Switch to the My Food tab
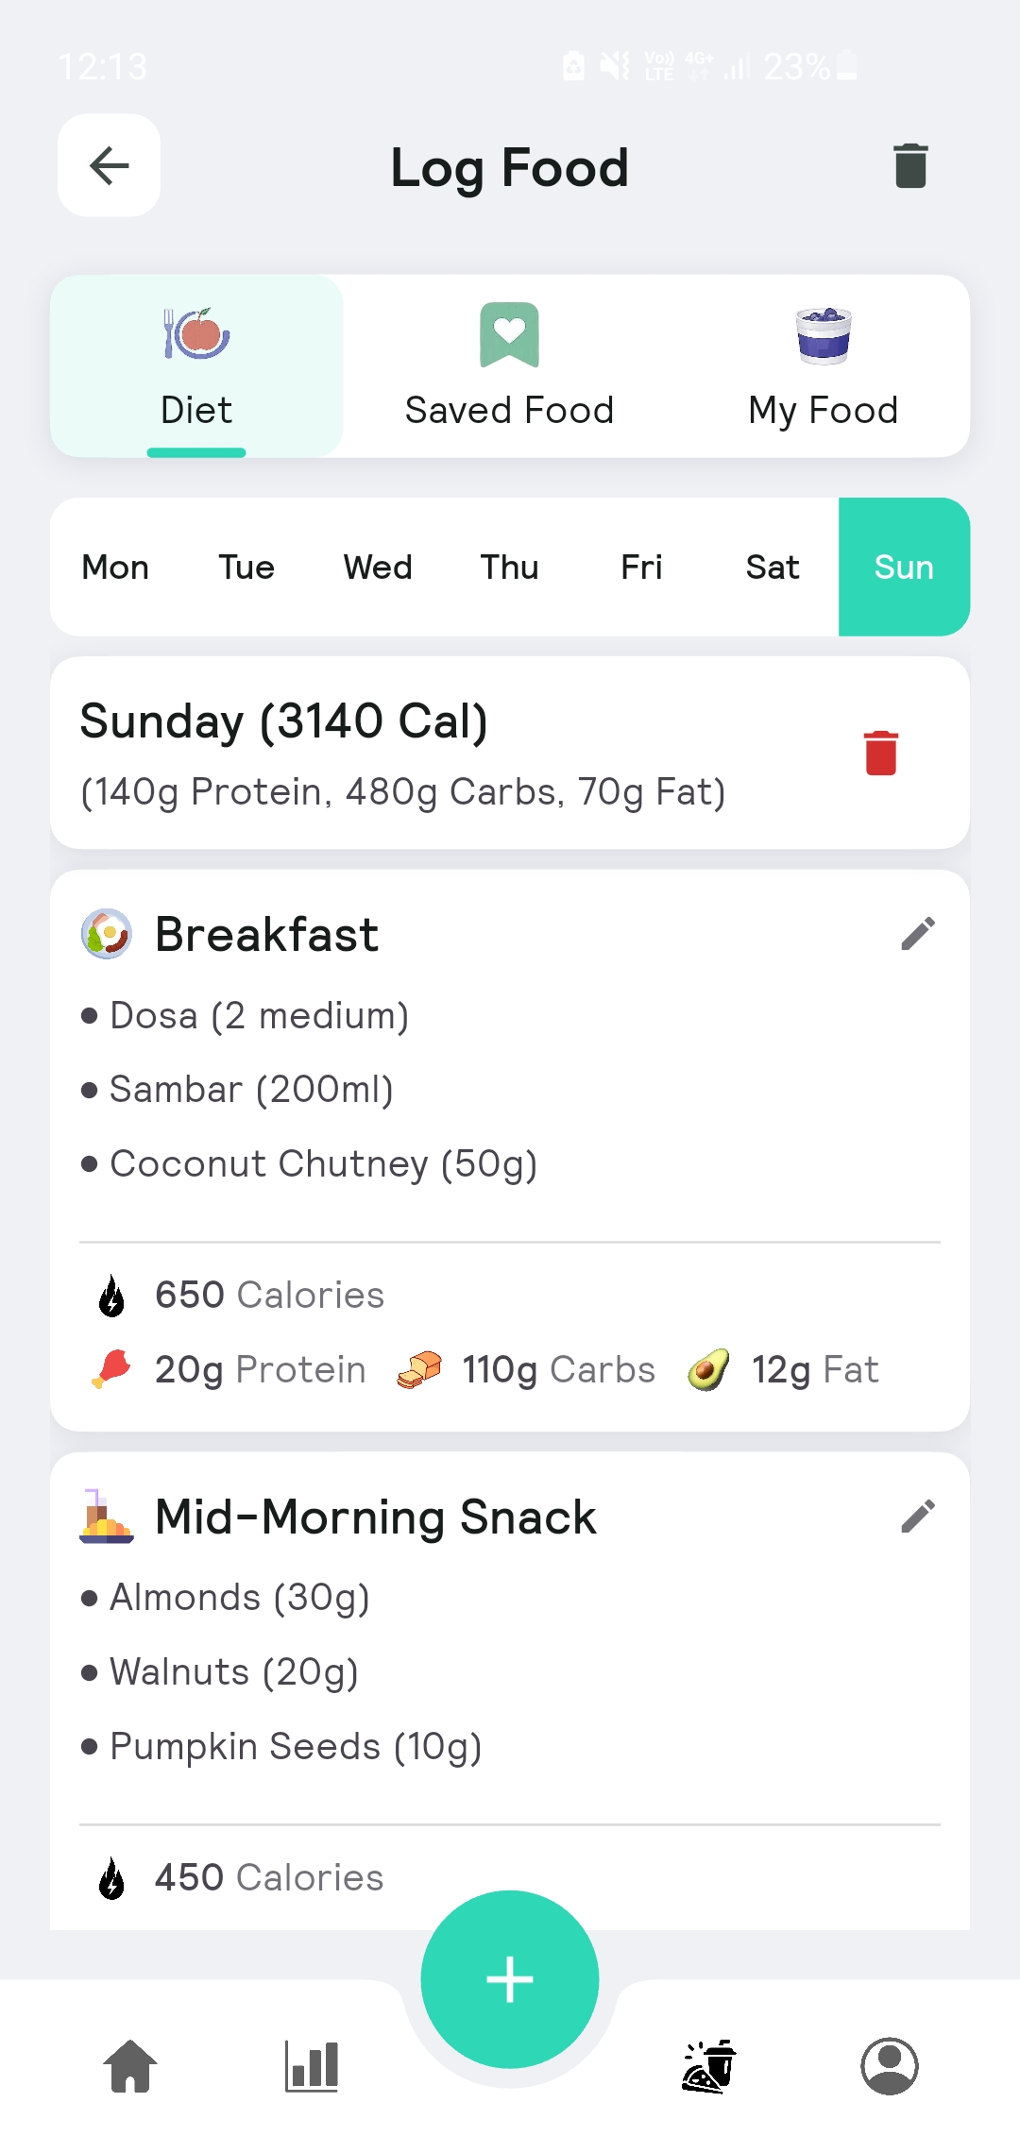 [823, 366]
